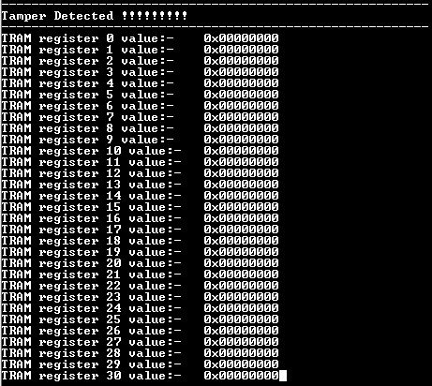This screenshot has height=386, width=432.
Task: Click the hex value beside register 7
Action: point(241,117)
